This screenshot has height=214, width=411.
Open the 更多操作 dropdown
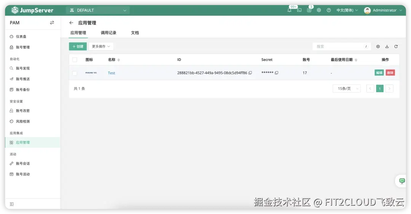point(101,46)
